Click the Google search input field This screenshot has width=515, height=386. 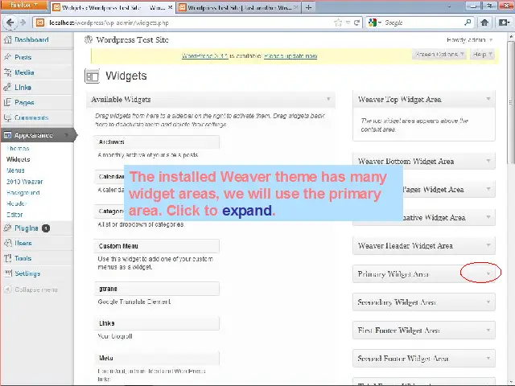click(x=422, y=23)
